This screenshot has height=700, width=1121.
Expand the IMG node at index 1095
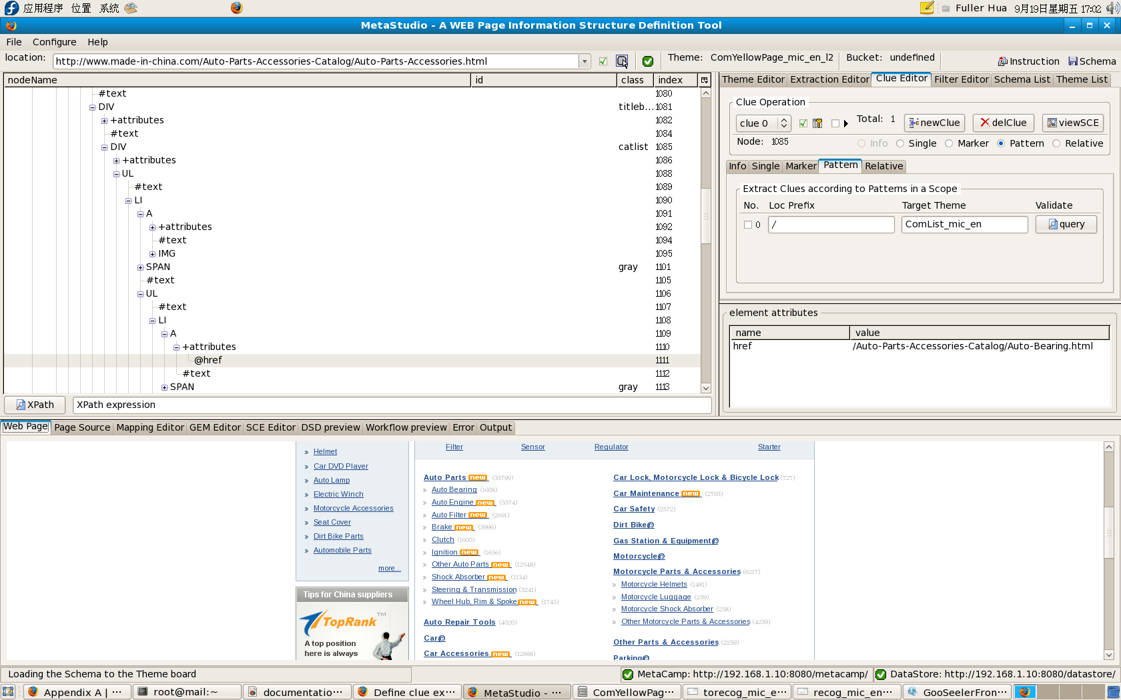[x=152, y=254]
